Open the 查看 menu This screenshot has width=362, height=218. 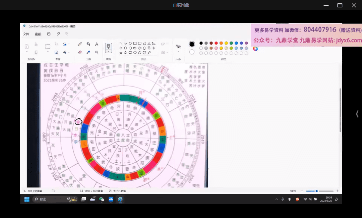pyautogui.click(x=38, y=34)
